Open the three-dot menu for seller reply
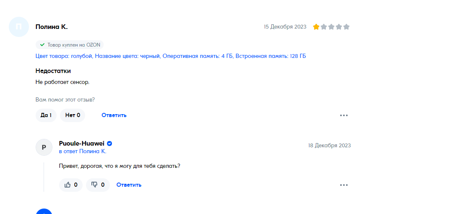Viewport: 450px width, 214px height. (344, 185)
